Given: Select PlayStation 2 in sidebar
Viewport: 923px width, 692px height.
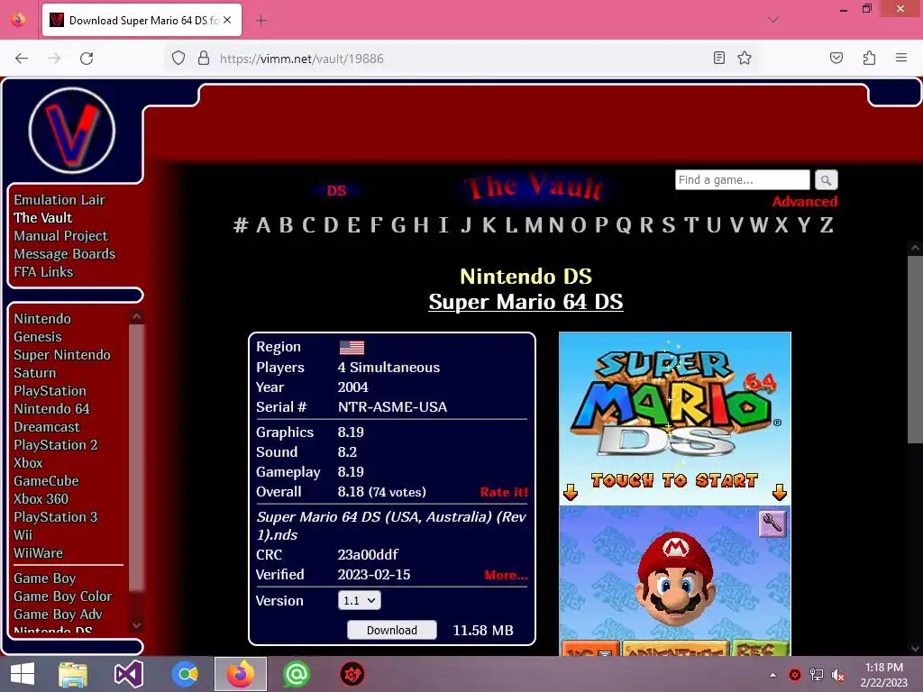Looking at the screenshot, I should (56, 445).
